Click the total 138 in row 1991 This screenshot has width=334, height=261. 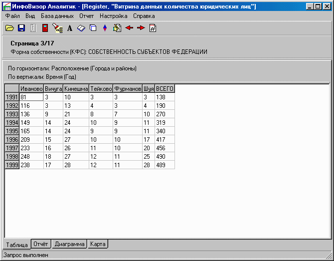click(165, 97)
